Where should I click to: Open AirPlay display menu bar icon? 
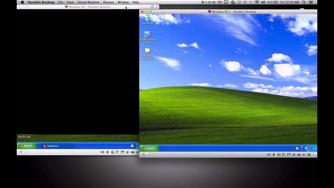pyautogui.click(x=226, y=2)
